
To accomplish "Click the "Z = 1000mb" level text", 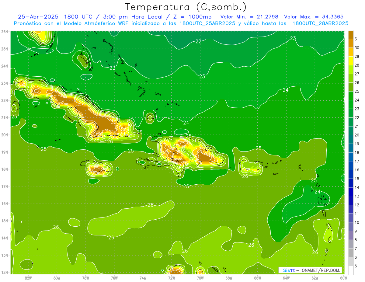I will (193, 17).
